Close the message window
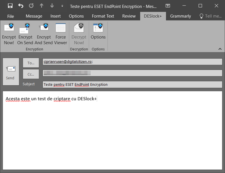This screenshot has height=173, width=225. point(216,6)
